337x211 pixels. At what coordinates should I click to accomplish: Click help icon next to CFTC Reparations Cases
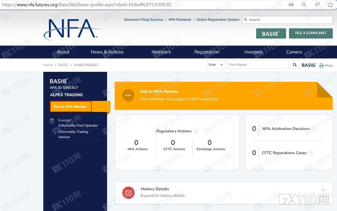coord(311,153)
